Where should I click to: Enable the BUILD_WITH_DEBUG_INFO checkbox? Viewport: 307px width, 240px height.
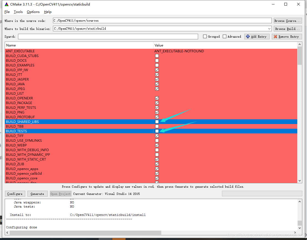pos(157,150)
